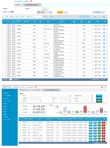Viewport: 110px width, 148px height.
Task: Uncheck the checkbox in order row 14
Action: pyautogui.click(x=104, y=72)
